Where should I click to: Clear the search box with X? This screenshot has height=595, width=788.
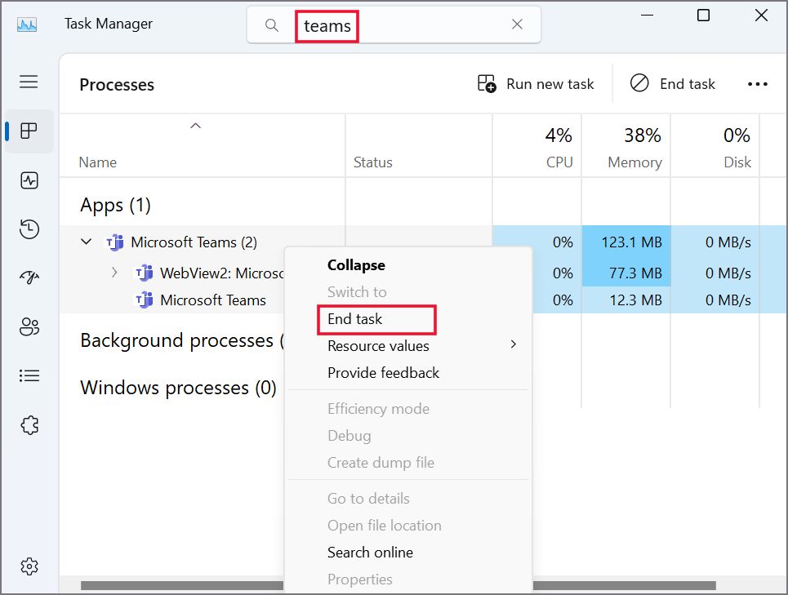pos(517,24)
